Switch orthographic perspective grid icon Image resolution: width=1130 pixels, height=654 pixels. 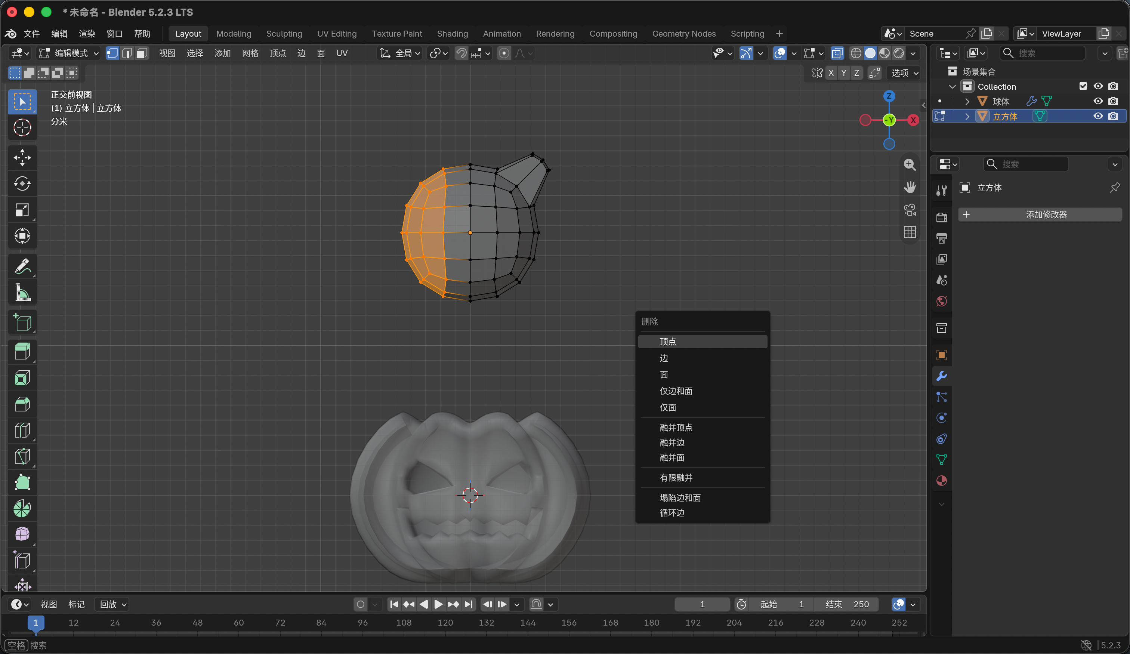[x=910, y=232]
